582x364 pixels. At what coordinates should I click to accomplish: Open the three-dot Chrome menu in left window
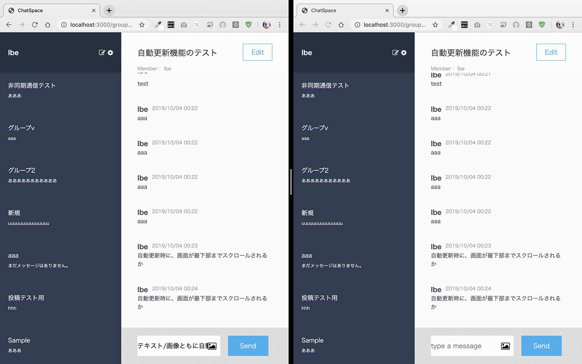point(280,25)
